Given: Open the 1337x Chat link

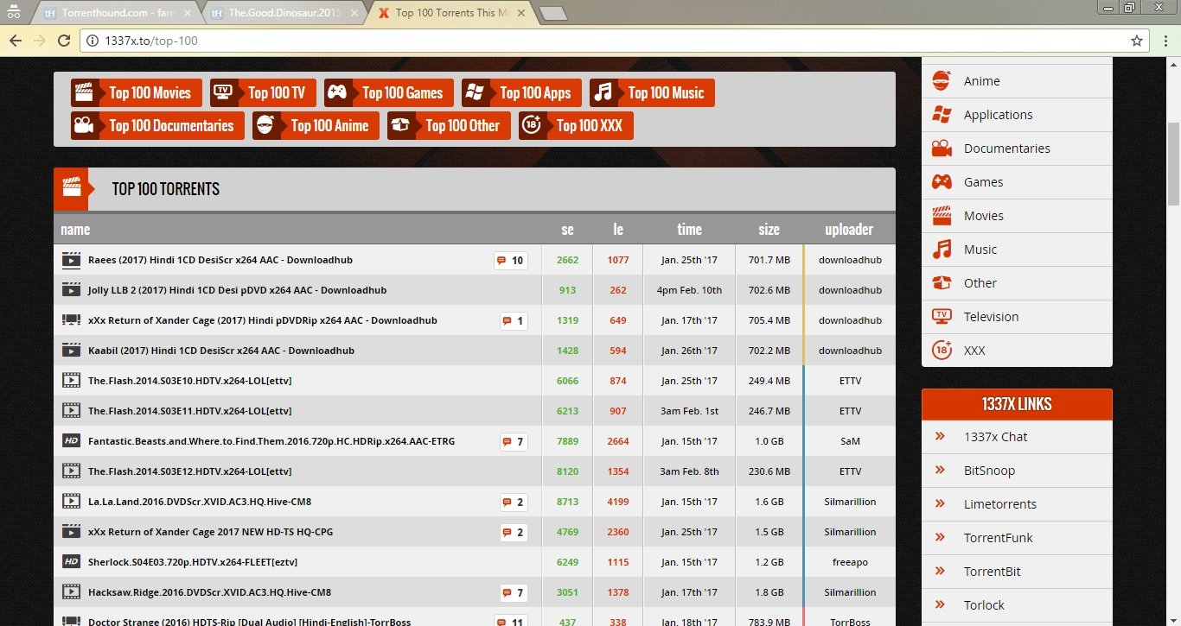Looking at the screenshot, I should pyautogui.click(x=995, y=437).
